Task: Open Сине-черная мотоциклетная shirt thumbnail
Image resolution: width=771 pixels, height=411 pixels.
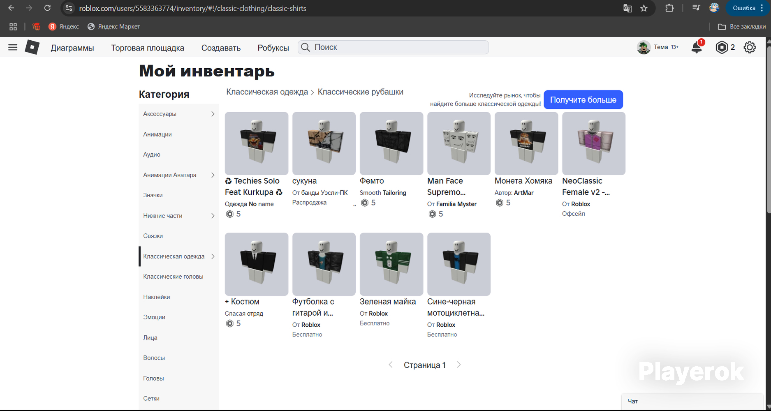Action: [x=459, y=264]
